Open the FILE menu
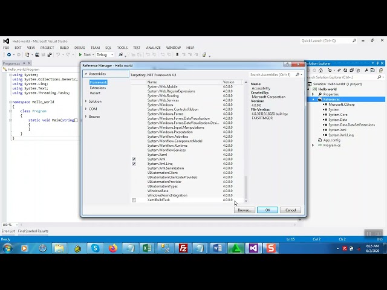Viewport: 387px width, 290px height. tap(6, 48)
